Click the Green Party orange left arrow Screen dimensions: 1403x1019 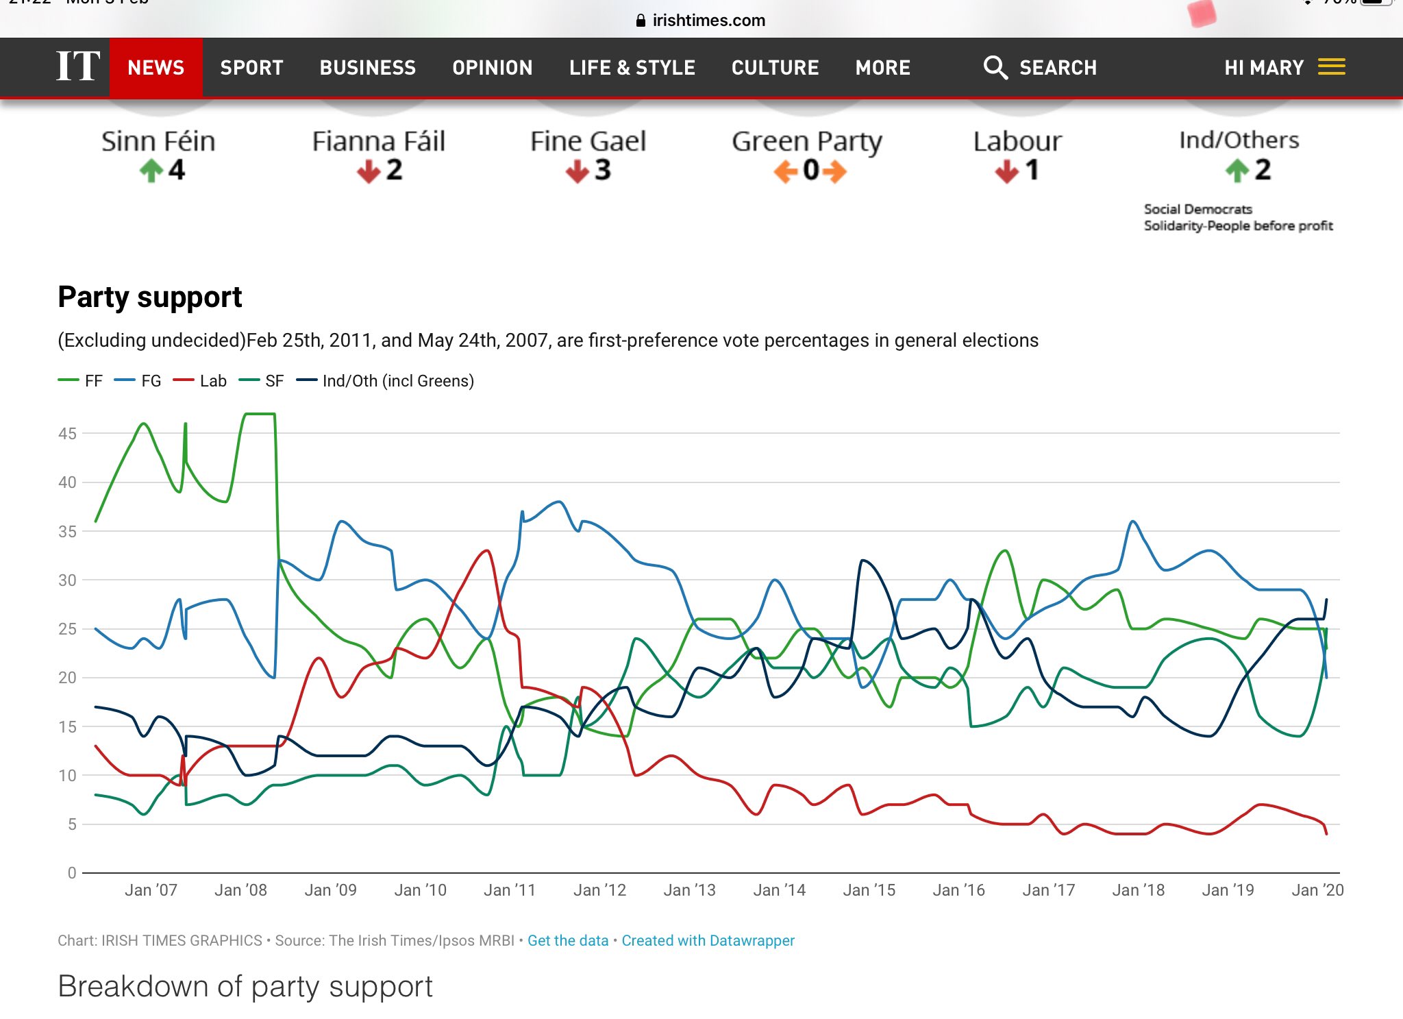(x=786, y=171)
